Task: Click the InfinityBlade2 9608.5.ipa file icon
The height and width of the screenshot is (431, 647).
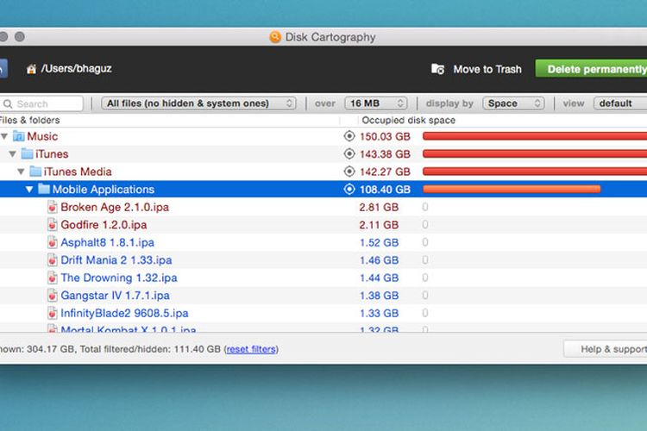Action: point(52,314)
